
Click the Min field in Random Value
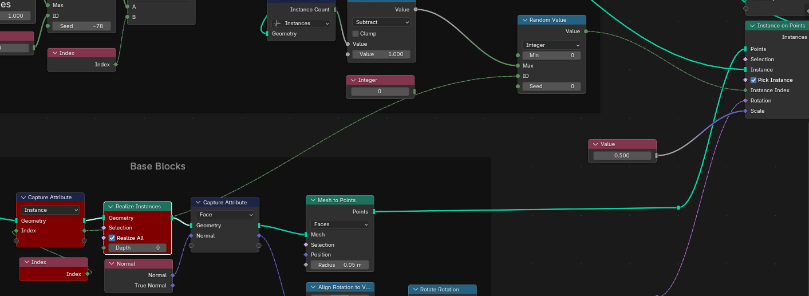[551, 56]
